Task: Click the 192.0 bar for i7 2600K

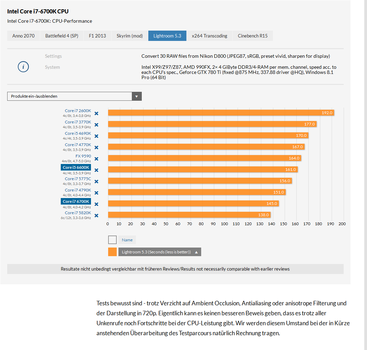Action: (221, 113)
